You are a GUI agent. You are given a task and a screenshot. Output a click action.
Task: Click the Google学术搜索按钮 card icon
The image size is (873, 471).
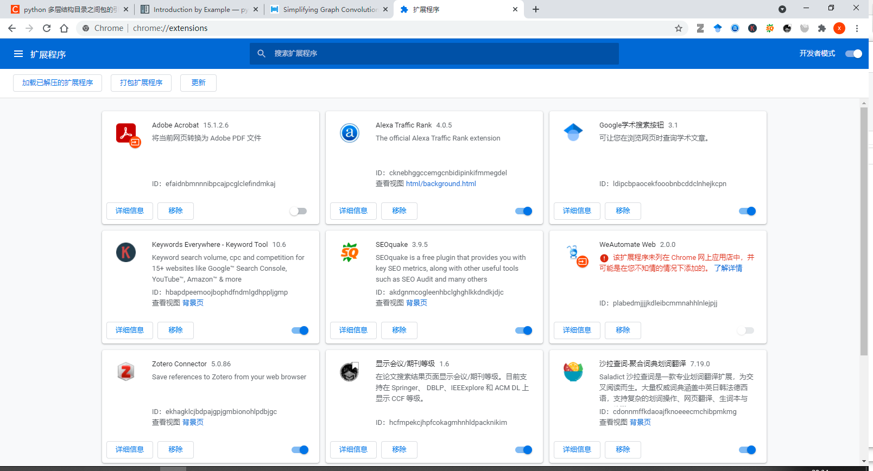(x=573, y=132)
